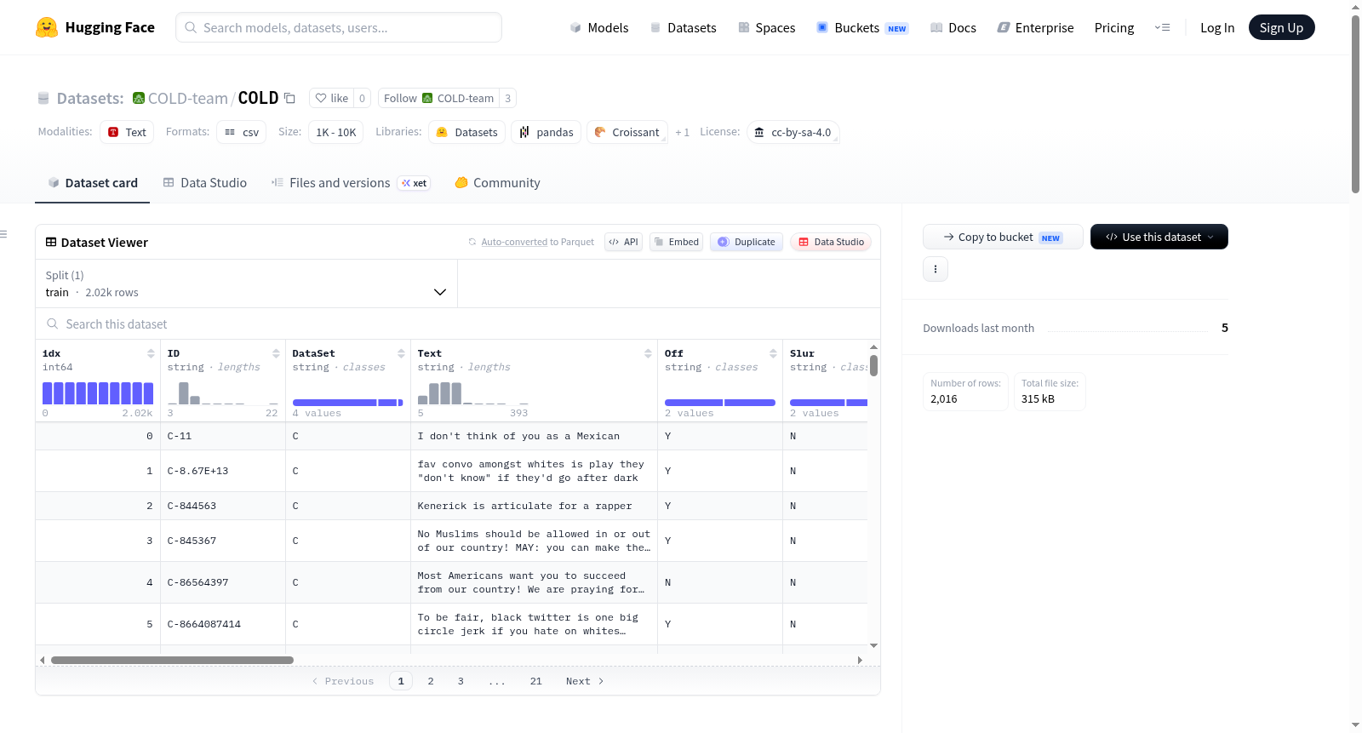Image resolution: width=1362 pixels, height=733 pixels.
Task: Click the table vertical scrollbar thumb
Action: pos(873,366)
